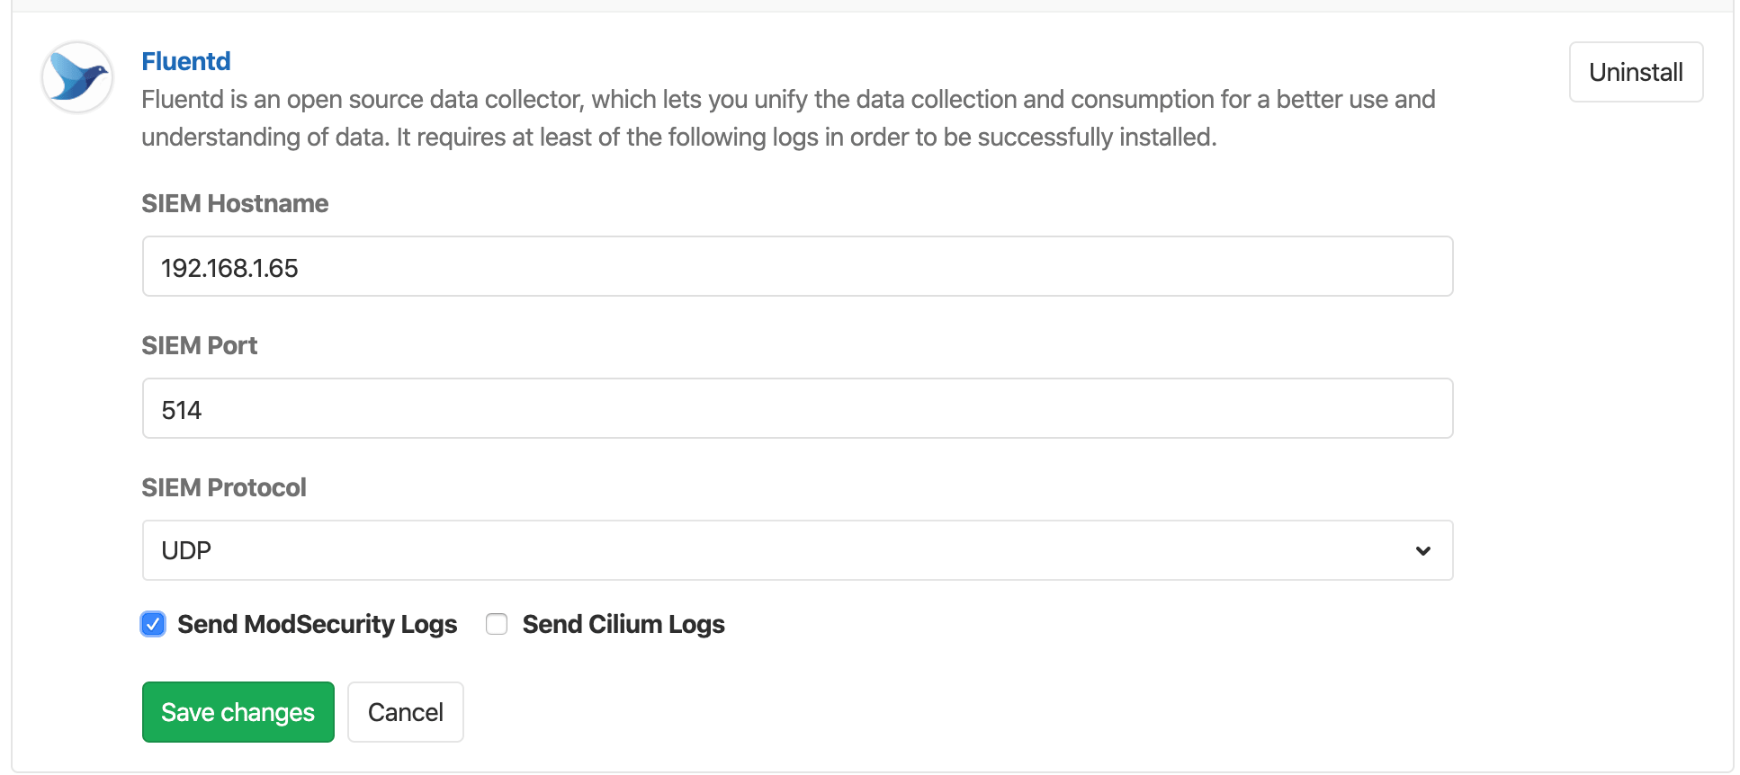Viewport: 1740px width, 775px height.
Task: Click the Send Cilium Logs label text
Action: (x=623, y=624)
